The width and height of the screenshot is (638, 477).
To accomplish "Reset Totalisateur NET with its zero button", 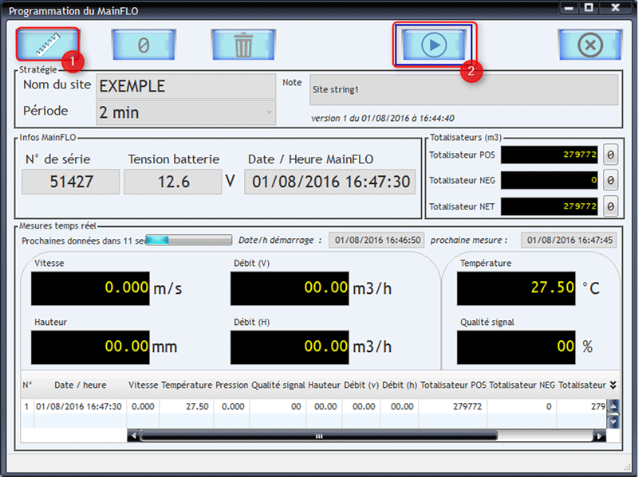I will point(610,206).
